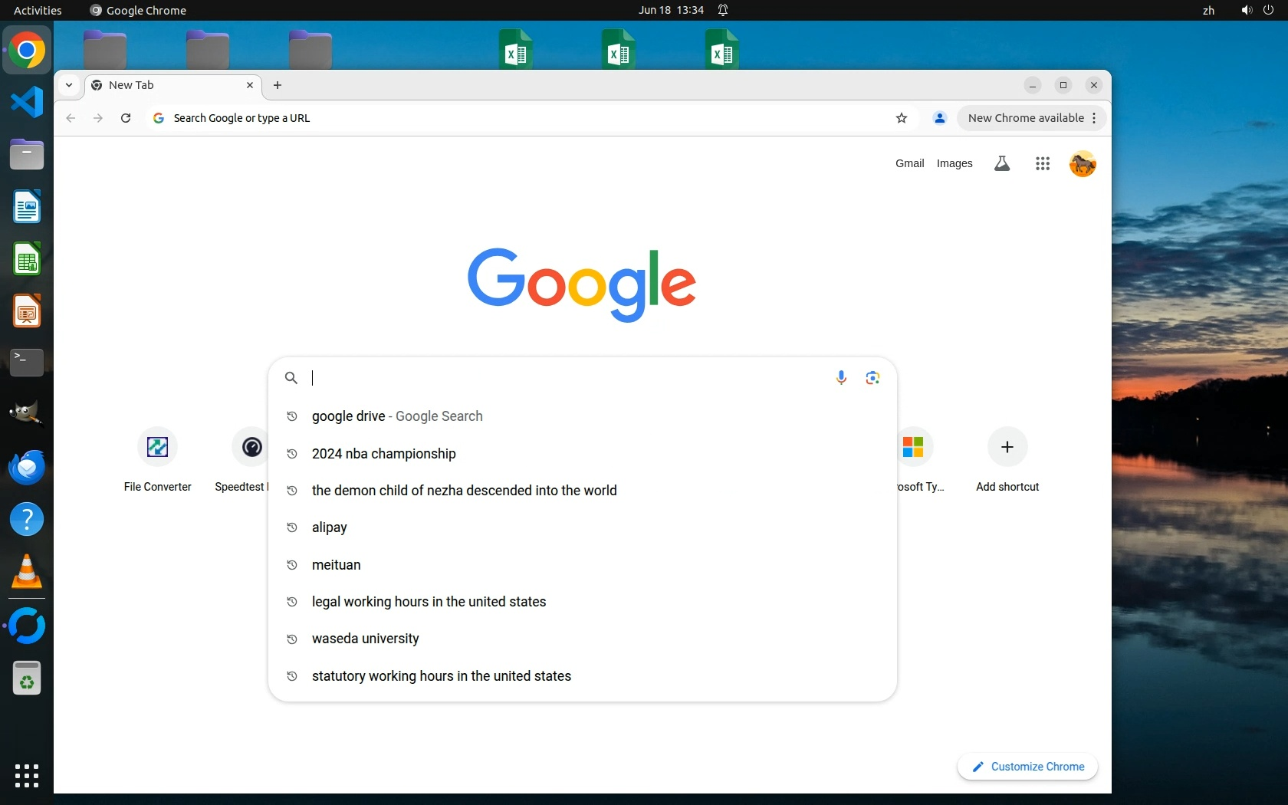Click the address bar URL field

(x=521, y=118)
